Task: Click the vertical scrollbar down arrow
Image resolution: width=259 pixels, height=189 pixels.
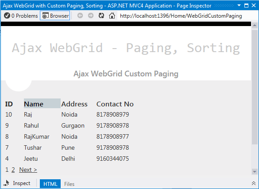Action: click(255, 172)
